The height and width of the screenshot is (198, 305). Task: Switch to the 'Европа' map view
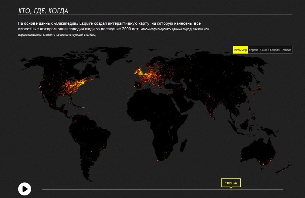click(253, 50)
